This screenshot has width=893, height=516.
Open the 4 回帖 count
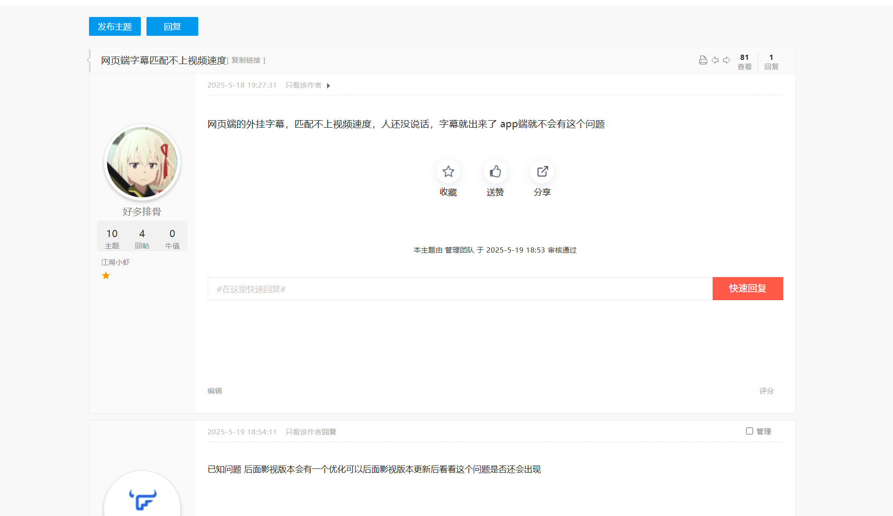(x=142, y=239)
